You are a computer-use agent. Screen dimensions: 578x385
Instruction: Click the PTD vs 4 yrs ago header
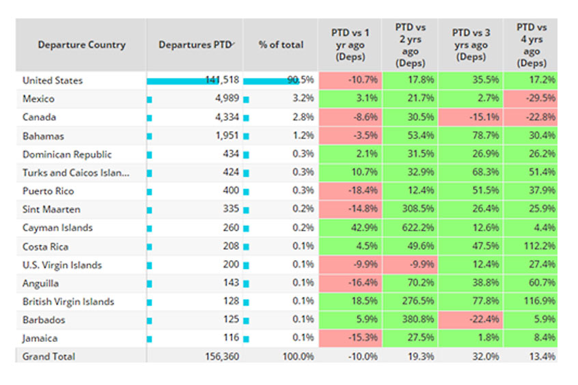click(532, 45)
